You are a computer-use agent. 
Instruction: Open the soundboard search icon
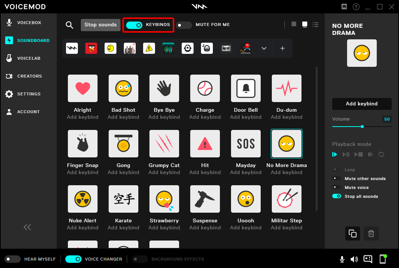tap(69, 25)
